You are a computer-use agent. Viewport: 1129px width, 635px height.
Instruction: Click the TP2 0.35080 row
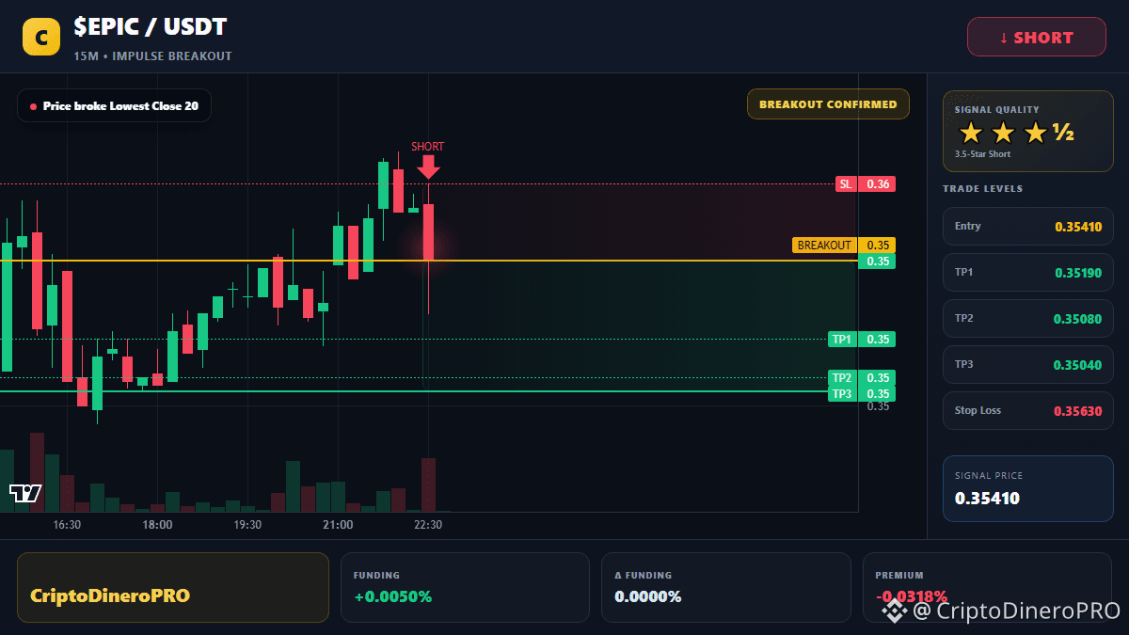pyautogui.click(x=1028, y=318)
